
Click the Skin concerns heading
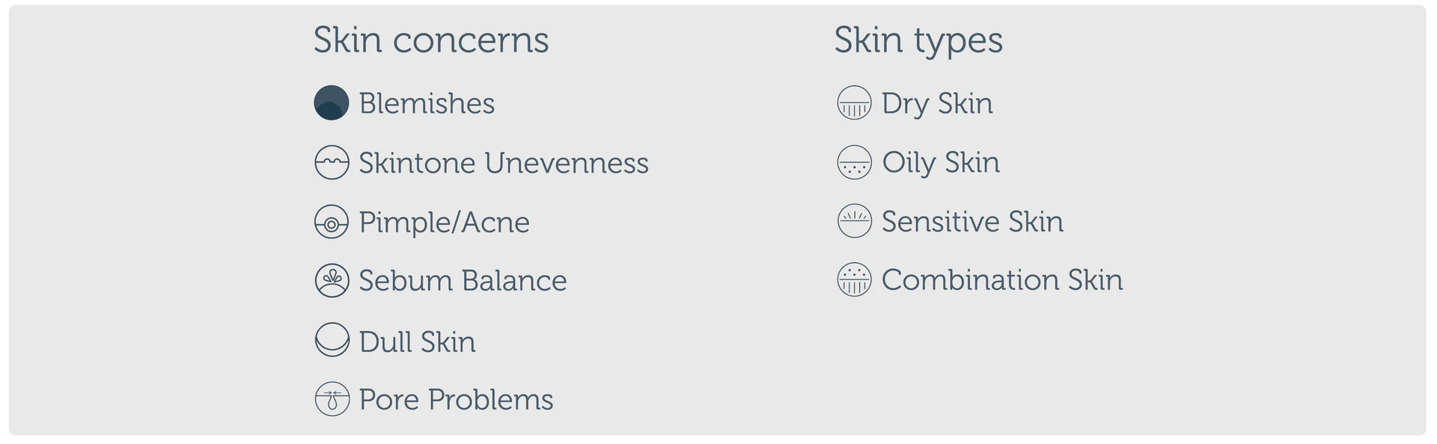tap(430, 40)
